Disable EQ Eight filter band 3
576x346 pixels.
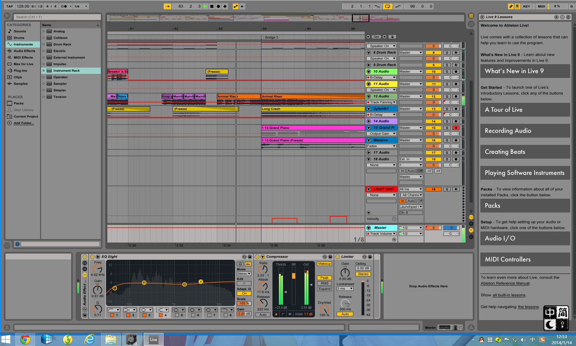[145, 315]
